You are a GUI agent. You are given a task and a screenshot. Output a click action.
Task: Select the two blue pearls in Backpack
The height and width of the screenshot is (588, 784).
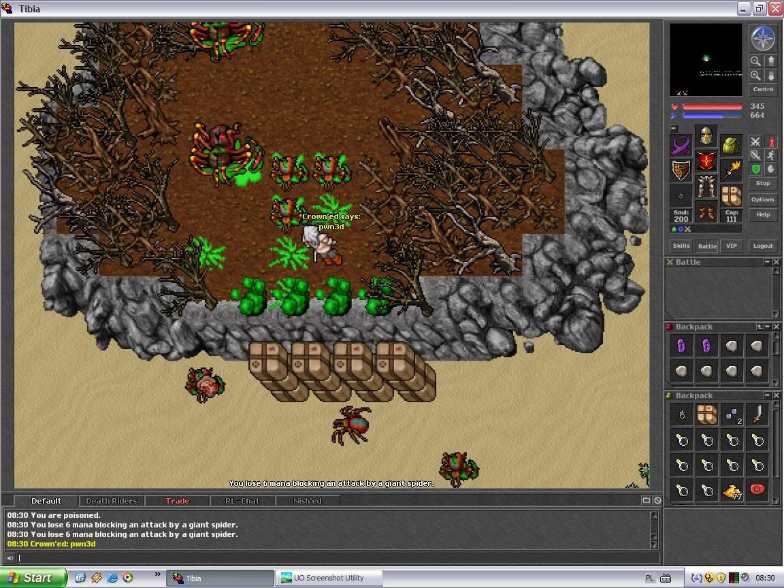pos(732,414)
